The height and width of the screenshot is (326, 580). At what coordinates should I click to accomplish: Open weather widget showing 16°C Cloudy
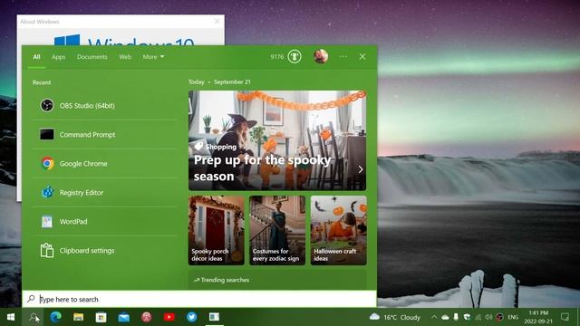(395, 317)
